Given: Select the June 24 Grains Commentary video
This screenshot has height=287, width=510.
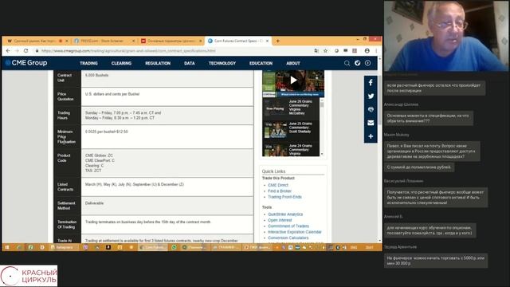Looking at the screenshot, I should pos(291,150).
